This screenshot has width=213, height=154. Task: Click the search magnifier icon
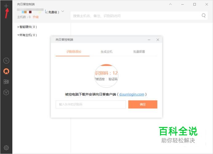203,16
